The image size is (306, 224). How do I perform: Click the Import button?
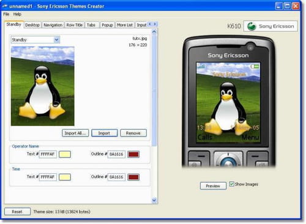pyautogui.click(x=105, y=133)
